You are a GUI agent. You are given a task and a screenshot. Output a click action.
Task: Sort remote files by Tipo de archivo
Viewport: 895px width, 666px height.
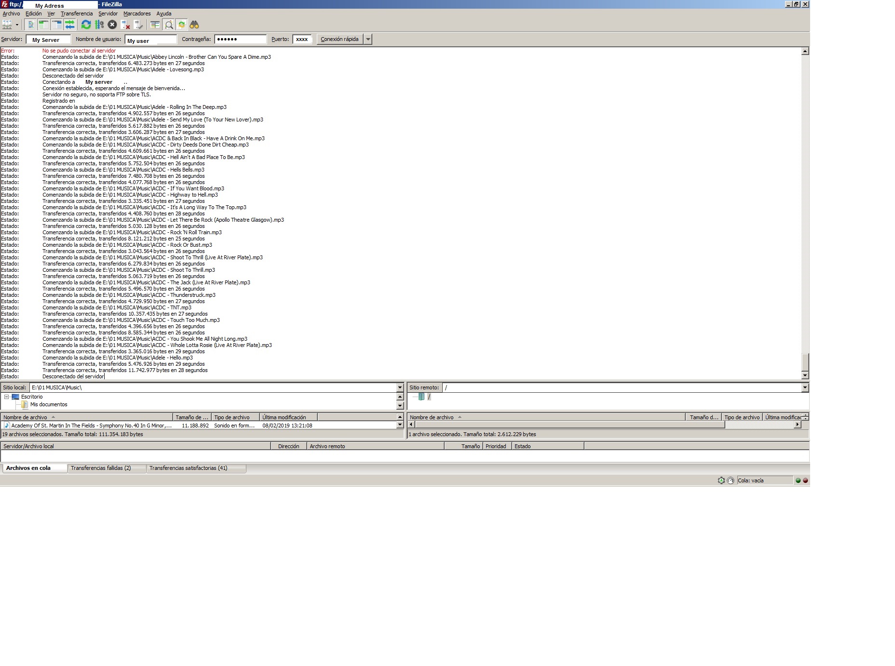click(x=742, y=417)
